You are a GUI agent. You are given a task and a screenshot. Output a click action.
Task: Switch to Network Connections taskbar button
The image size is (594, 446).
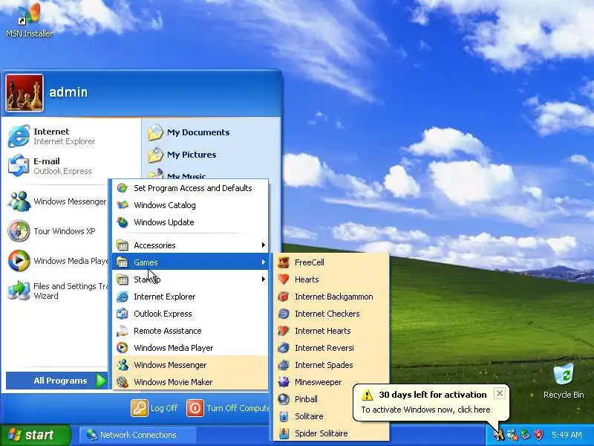[x=138, y=435]
